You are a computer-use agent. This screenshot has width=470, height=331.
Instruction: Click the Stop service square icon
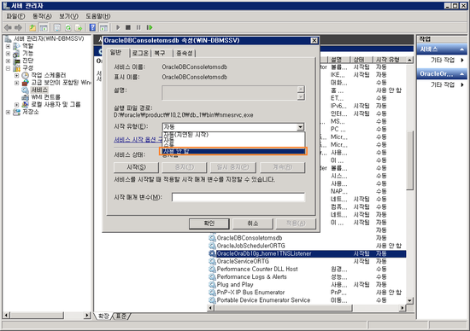128,27
